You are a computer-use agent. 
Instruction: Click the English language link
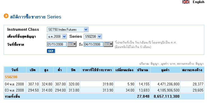(198, 2)
